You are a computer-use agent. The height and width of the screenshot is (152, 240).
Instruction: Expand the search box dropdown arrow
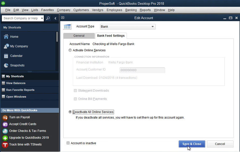pos(42,18)
